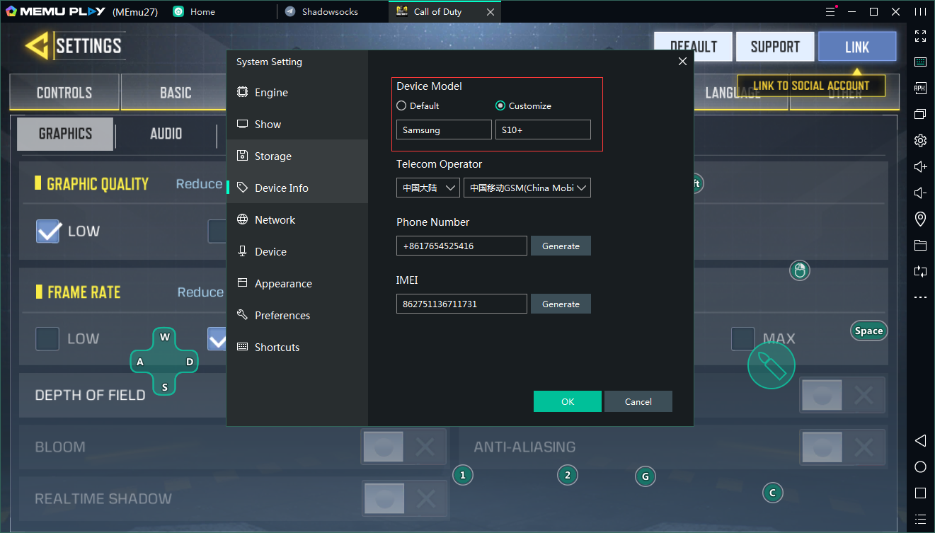The width and height of the screenshot is (935, 533).
Task: Open the GPS location pin icon
Action: pyautogui.click(x=920, y=219)
